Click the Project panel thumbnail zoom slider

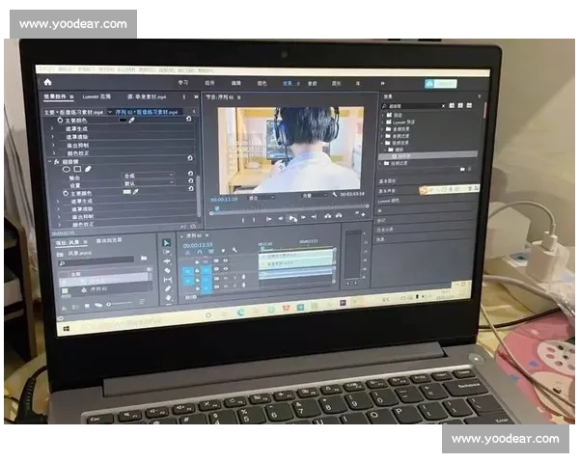click(120, 304)
